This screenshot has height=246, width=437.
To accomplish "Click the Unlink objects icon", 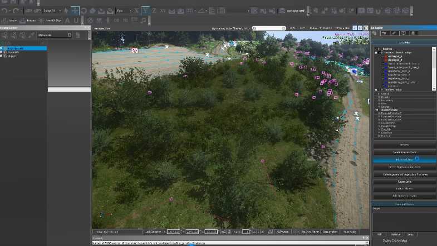I will pyautogui.click(x=37, y=11).
